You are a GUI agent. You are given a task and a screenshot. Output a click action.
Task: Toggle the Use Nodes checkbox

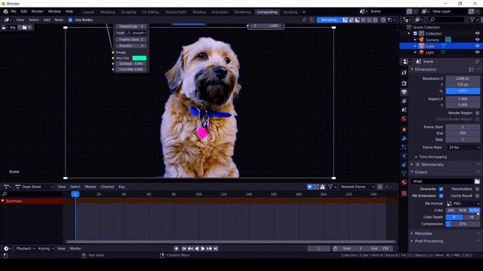point(70,20)
